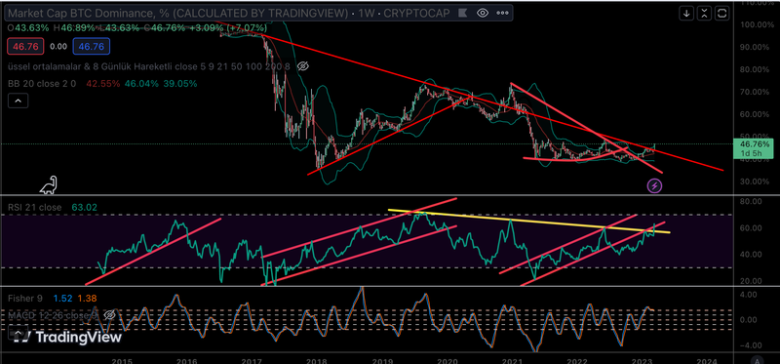Click the purple lightning bolt icon
The width and height of the screenshot is (780, 364).
click(x=654, y=186)
